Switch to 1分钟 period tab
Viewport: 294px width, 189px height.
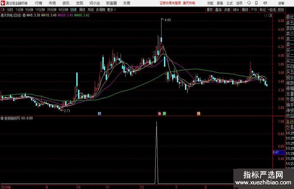click(19, 10)
